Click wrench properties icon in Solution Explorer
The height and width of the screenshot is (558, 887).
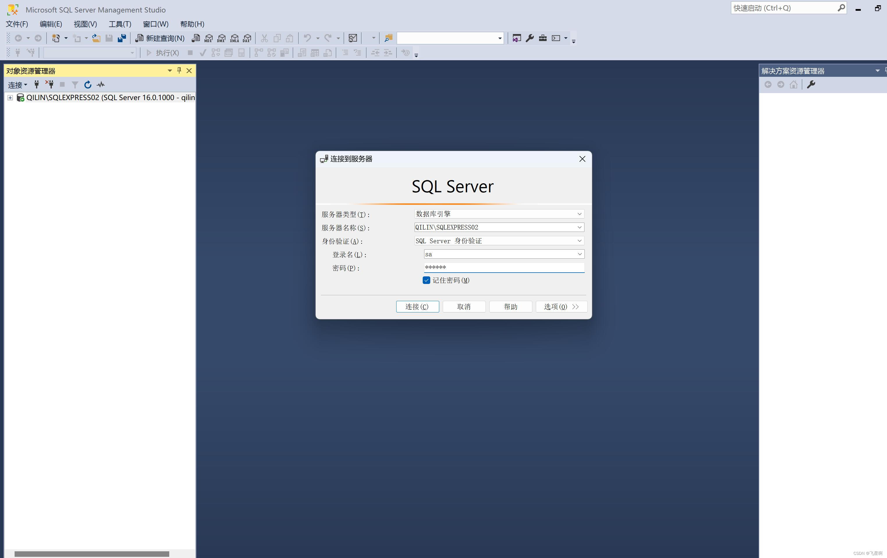click(811, 85)
